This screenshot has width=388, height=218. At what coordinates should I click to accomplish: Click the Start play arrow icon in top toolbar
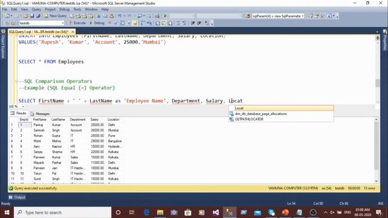pyautogui.click(x=166, y=16)
